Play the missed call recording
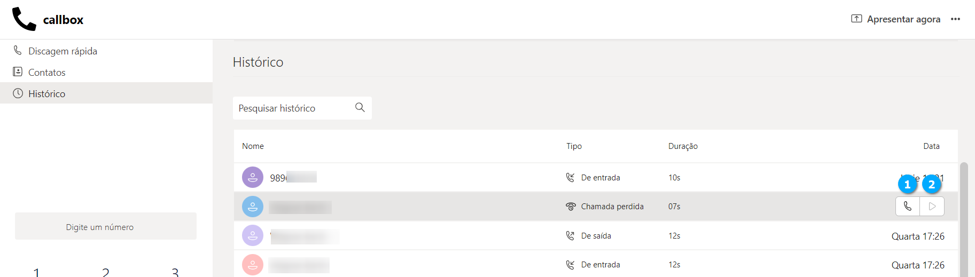975x277 pixels. [932, 207]
